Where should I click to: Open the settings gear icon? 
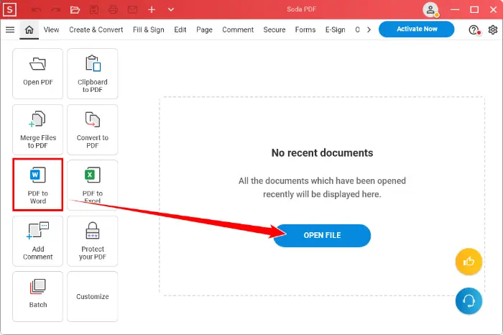click(492, 29)
